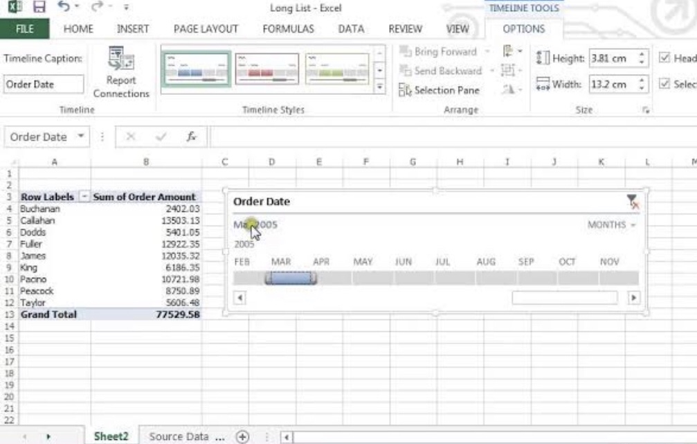Clear the timeline filter icon
Screen dimensions: 697x444
tap(632, 202)
